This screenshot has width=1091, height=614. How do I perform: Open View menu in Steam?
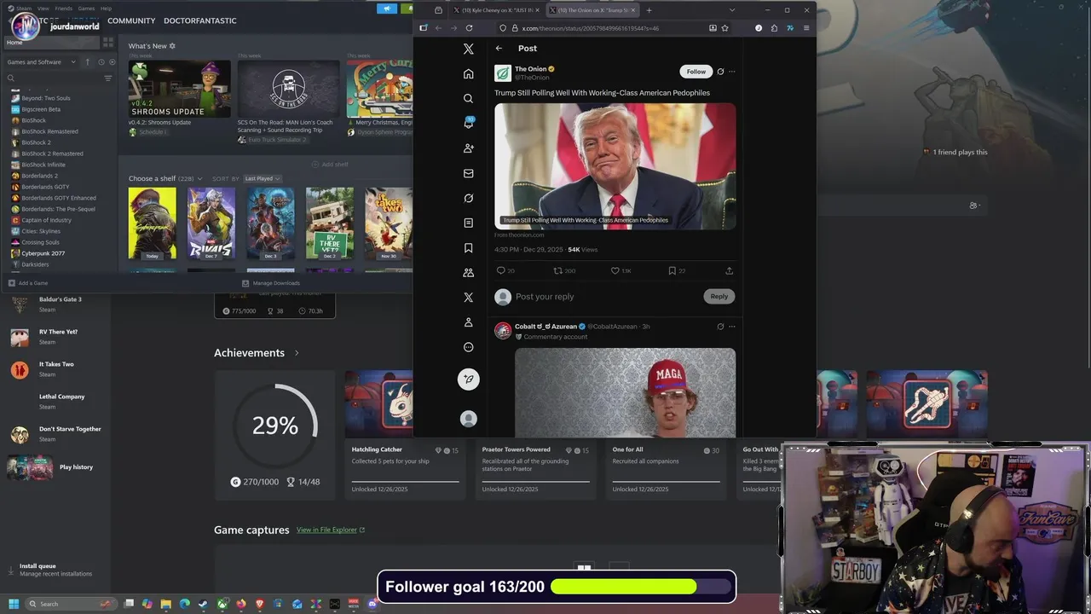43,9
